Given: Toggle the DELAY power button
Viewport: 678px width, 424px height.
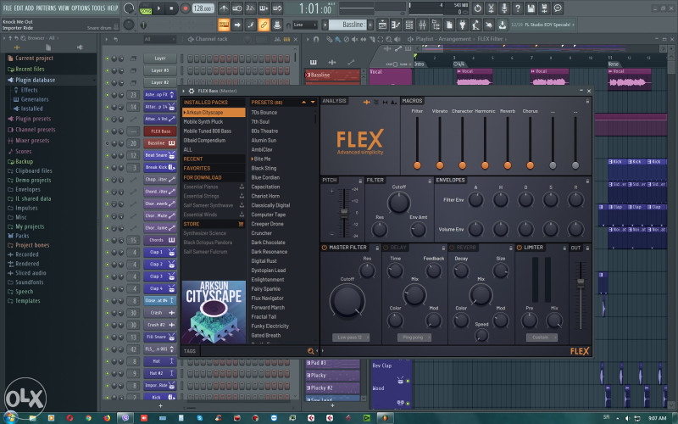Looking at the screenshot, I should click(386, 248).
